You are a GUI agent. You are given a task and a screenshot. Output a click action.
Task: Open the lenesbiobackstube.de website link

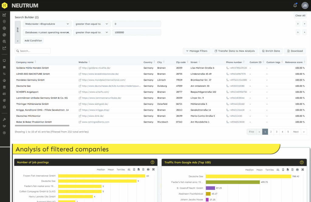point(100,74)
